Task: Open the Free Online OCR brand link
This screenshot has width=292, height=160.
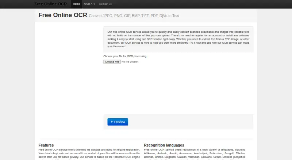Action: [50, 4]
